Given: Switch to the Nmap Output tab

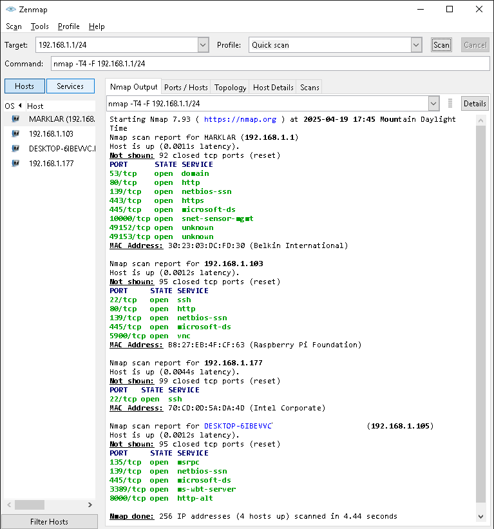Looking at the screenshot, I should [133, 87].
